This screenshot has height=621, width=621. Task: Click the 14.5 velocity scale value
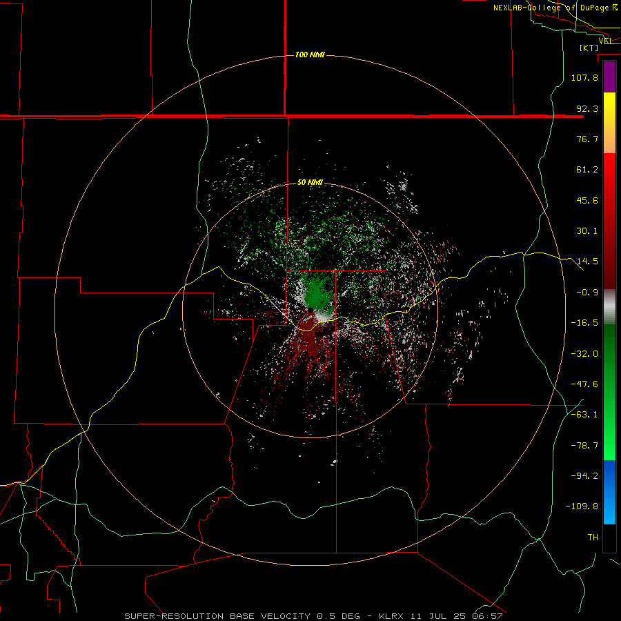pyautogui.click(x=587, y=262)
